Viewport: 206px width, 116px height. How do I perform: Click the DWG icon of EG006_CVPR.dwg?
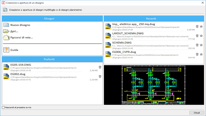108,54
